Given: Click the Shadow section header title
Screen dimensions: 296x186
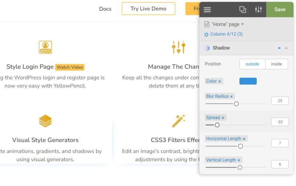Looking at the screenshot, I should (221, 48).
